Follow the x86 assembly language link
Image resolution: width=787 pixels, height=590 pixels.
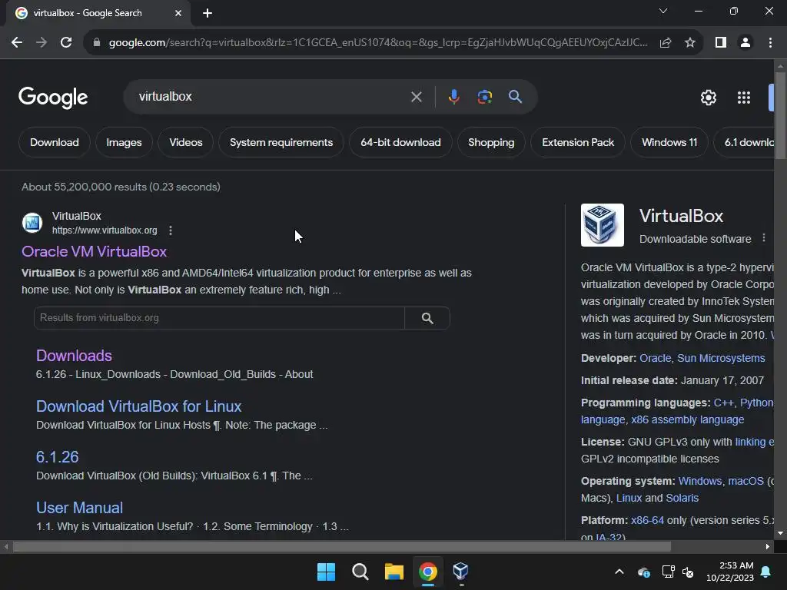[x=687, y=419]
